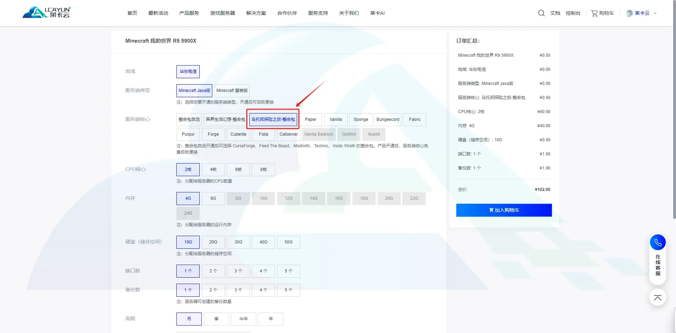
Task: Open the 产品服务 menu item
Action: (189, 13)
